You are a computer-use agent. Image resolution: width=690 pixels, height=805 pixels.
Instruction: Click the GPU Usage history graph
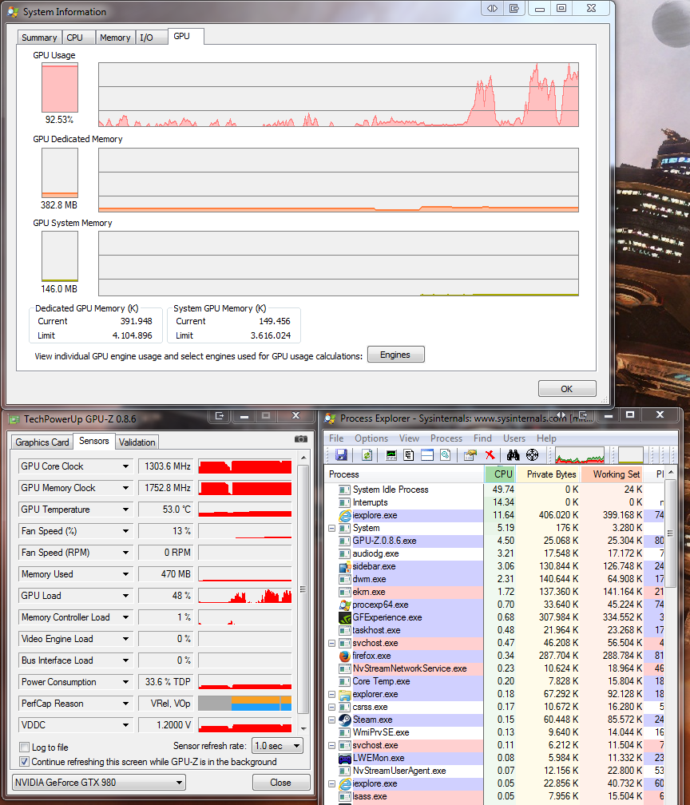pyautogui.click(x=339, y=94)
